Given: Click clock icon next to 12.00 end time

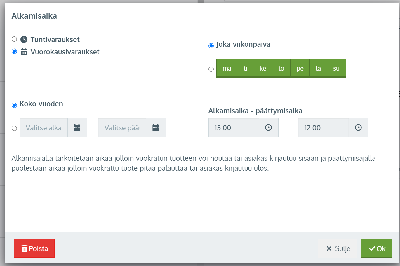Looking at the screenshot, I should [358, 127].
